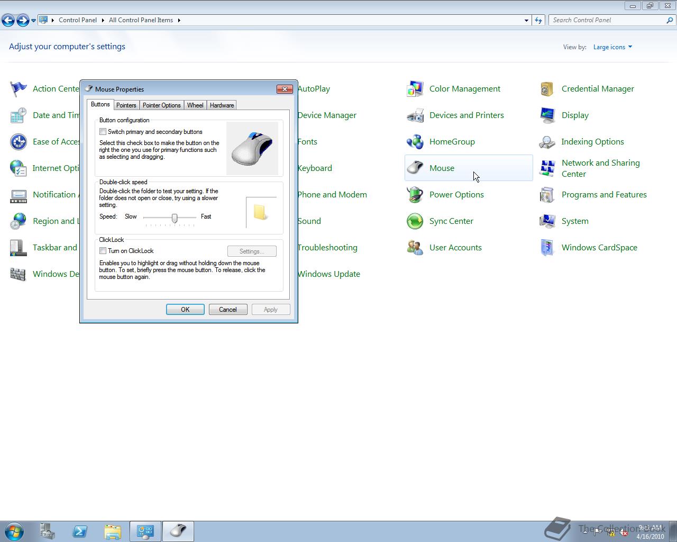
Task: Launch PowerShell from the taskbar
Action: click(x=80, y=531)
